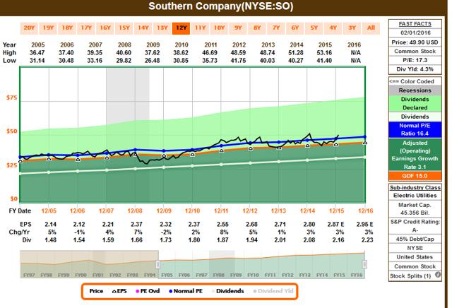452x308 pixels.
Task: Choose the 15Y range tab
Action: click(x=124, y=28)
